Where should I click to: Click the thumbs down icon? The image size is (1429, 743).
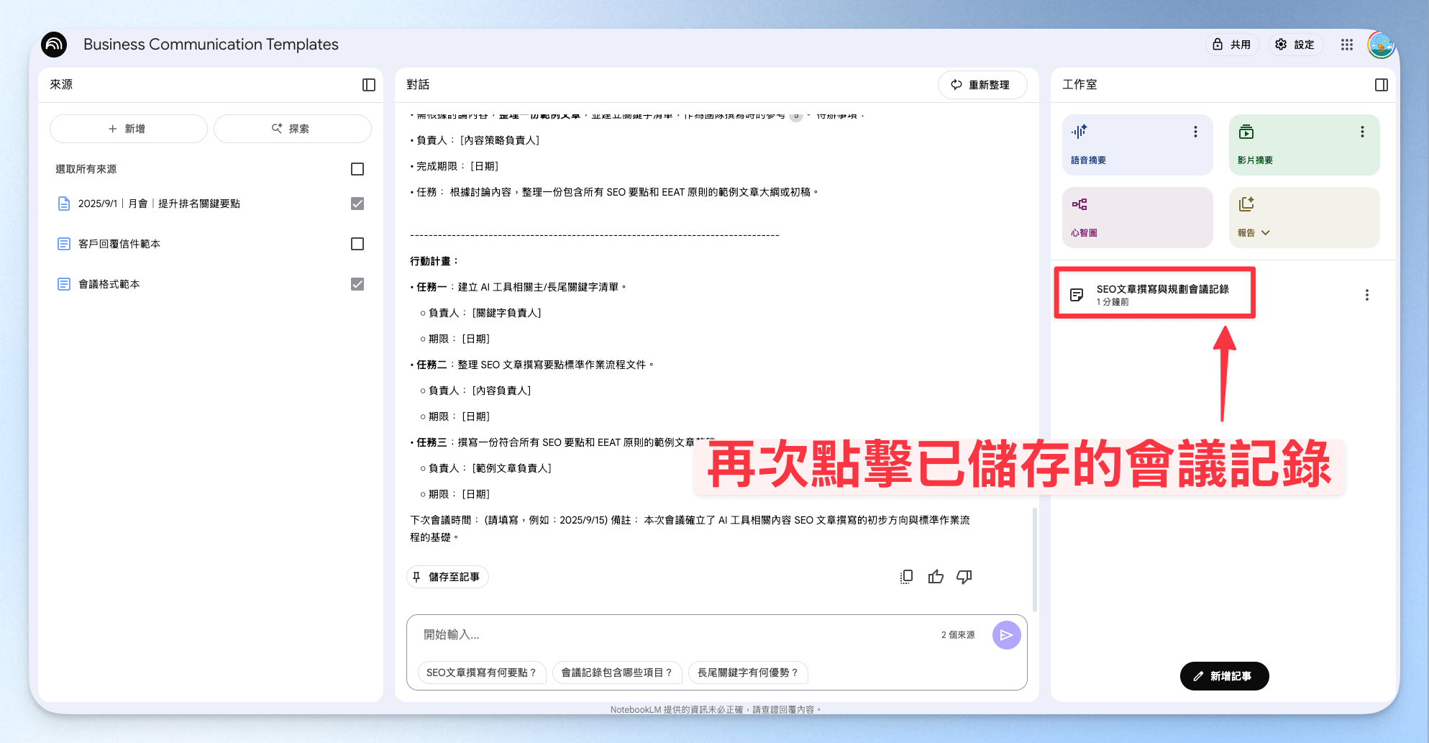pyautogui.click(x=964, y=577)
